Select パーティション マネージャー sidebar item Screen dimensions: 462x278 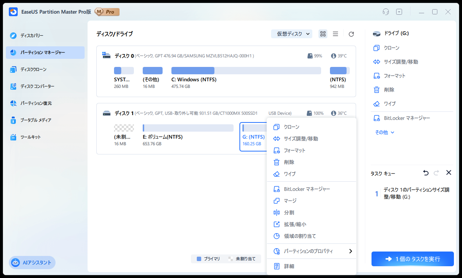45,53
